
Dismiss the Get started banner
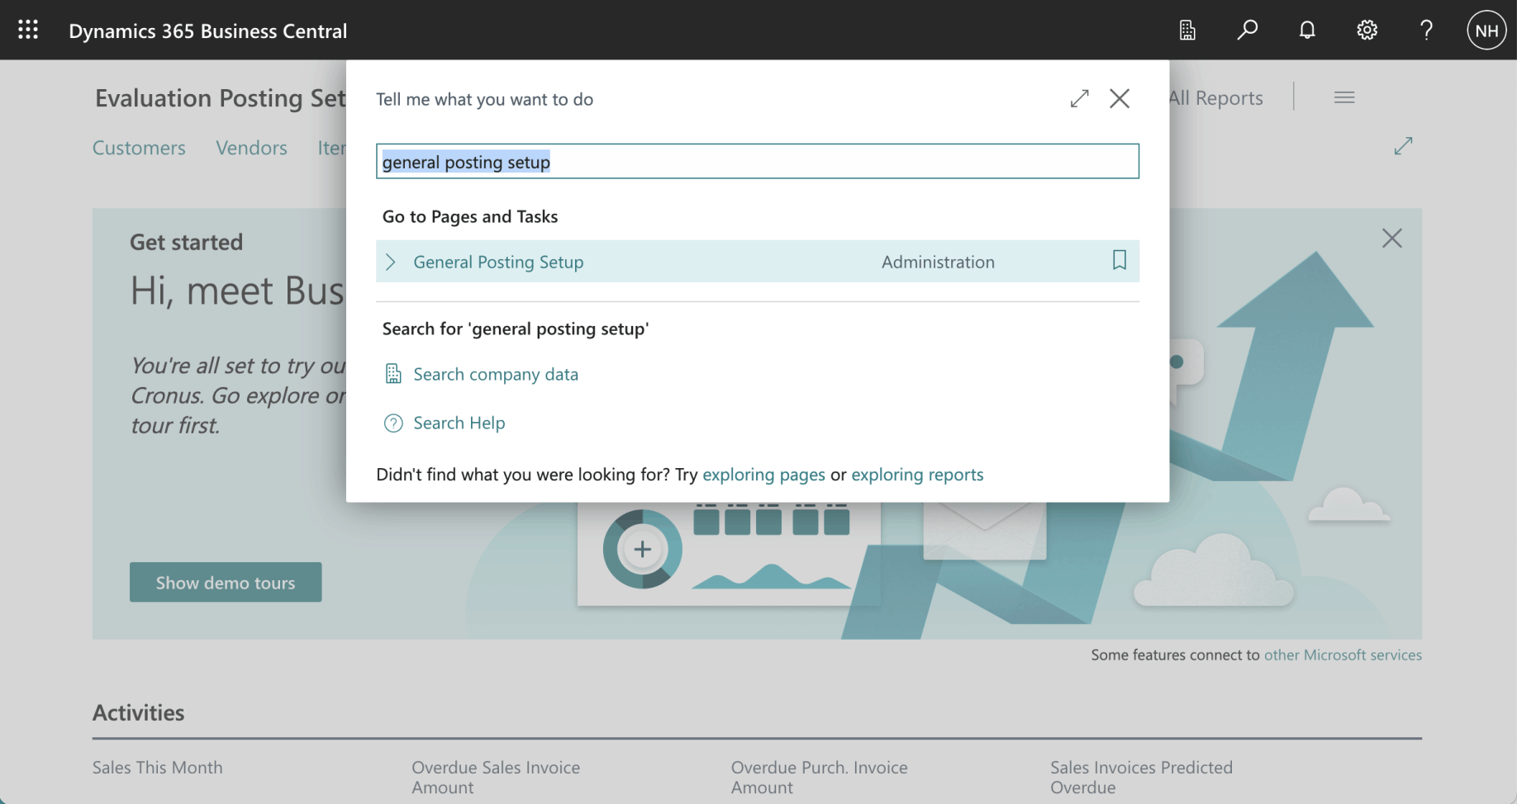tap(1392, 239)
